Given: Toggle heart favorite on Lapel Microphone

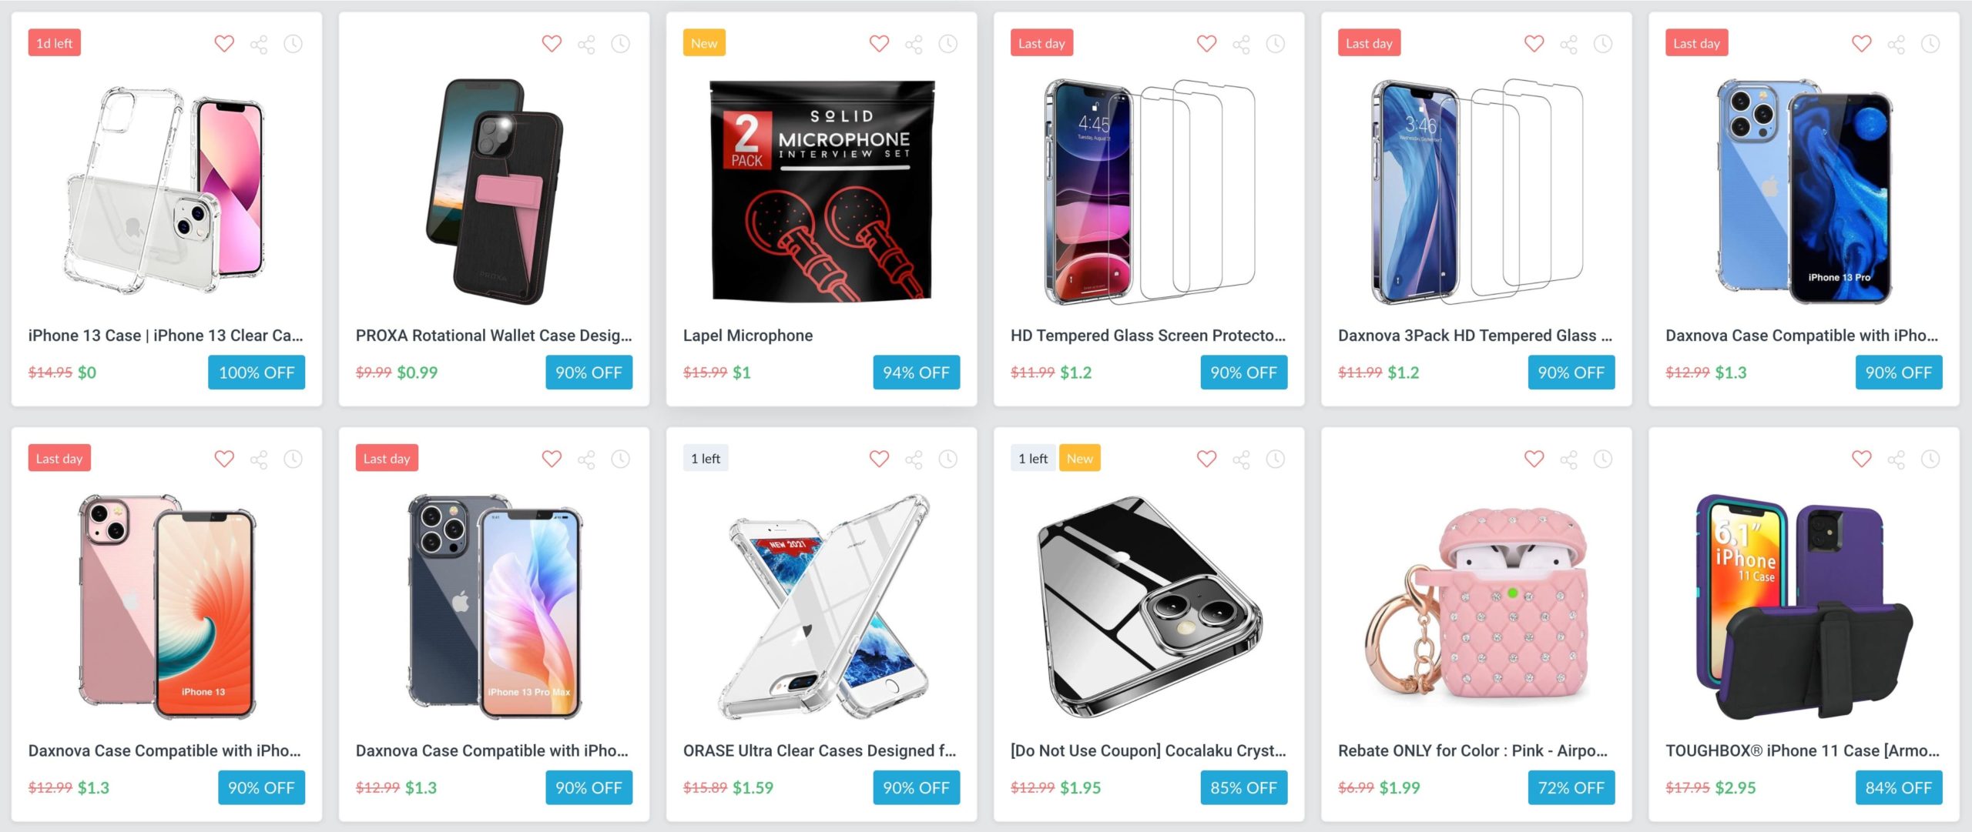Looking at the screenshot, I should click(x=879, y=44).
